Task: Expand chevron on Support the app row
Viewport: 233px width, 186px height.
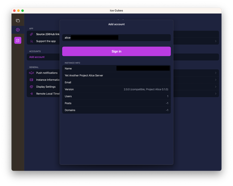Action: 216,41
